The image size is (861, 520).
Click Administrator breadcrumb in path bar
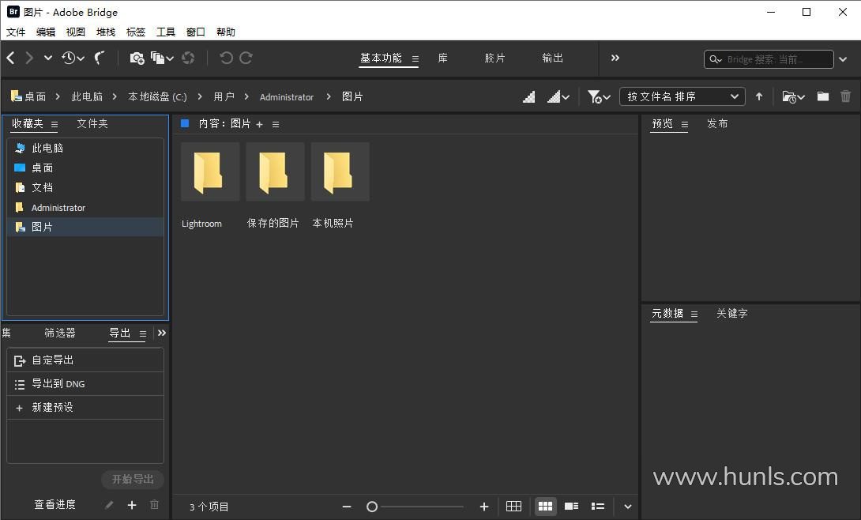pos(287,97)
